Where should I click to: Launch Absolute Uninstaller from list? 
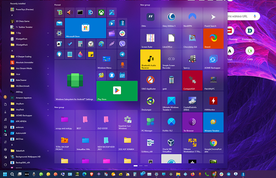pyautogui.click(x=29, y=62)
